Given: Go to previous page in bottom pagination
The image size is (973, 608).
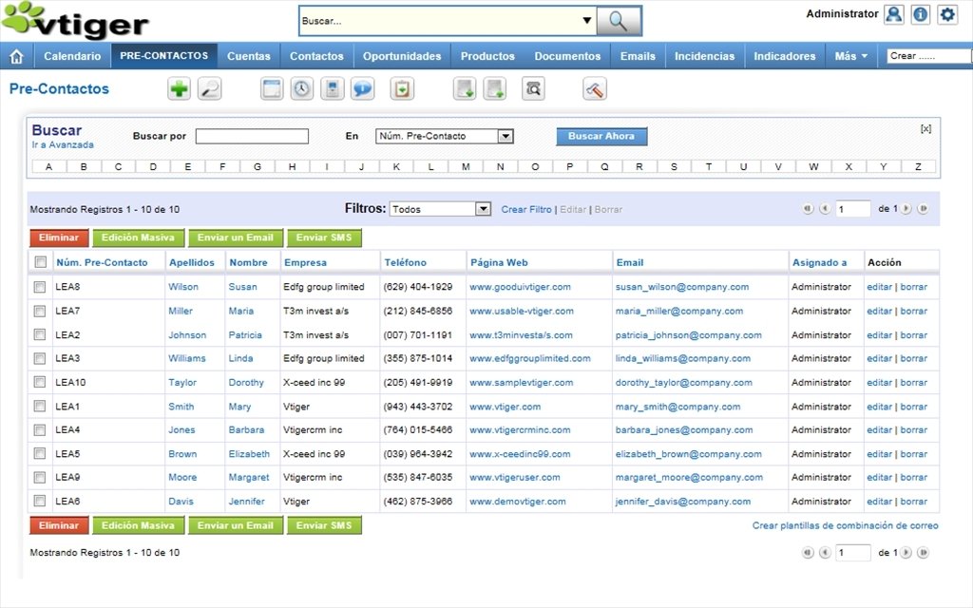Looking at the screenshot, I should point(825,552).
